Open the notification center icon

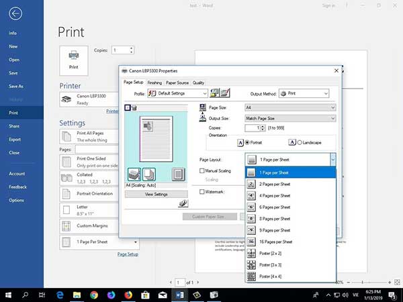point(392,295)
